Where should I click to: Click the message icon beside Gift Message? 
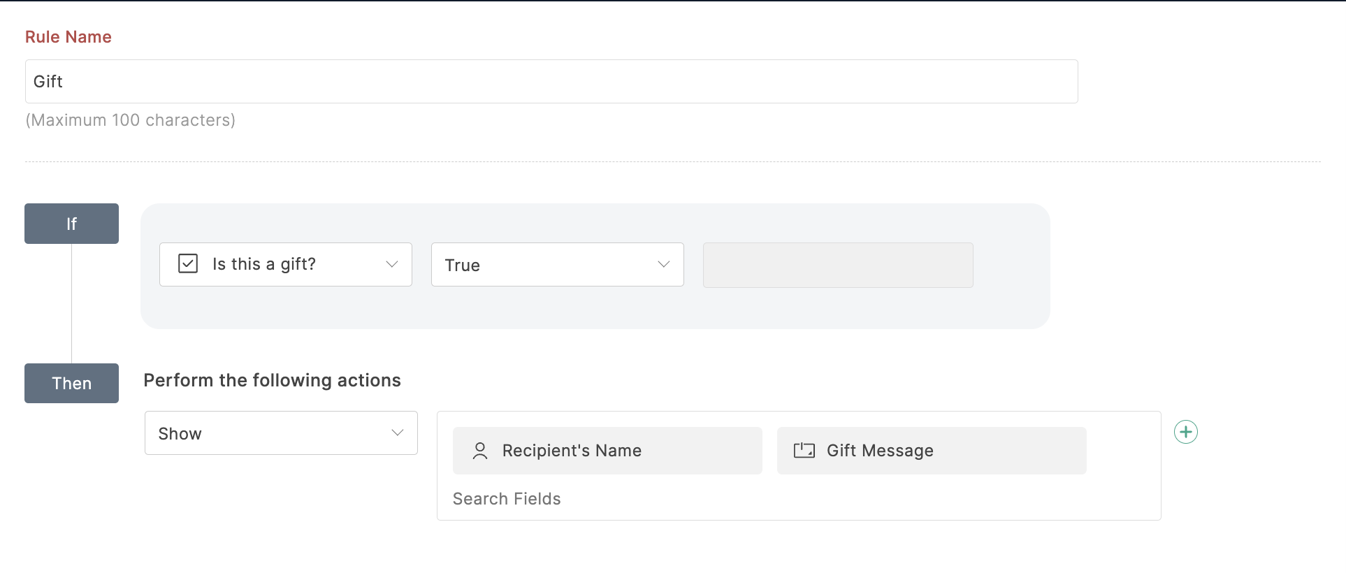pos(804,451)
